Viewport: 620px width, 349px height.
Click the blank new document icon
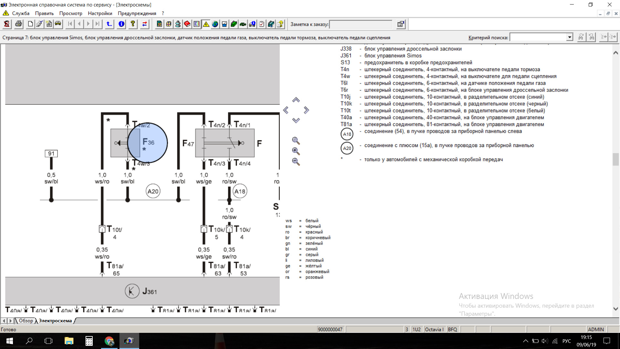(30, 24)
